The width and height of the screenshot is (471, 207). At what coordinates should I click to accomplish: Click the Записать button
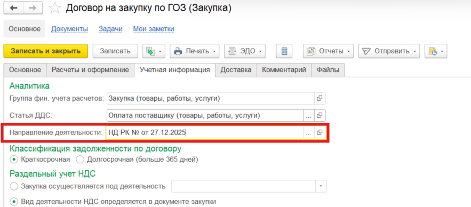point(115,51)
